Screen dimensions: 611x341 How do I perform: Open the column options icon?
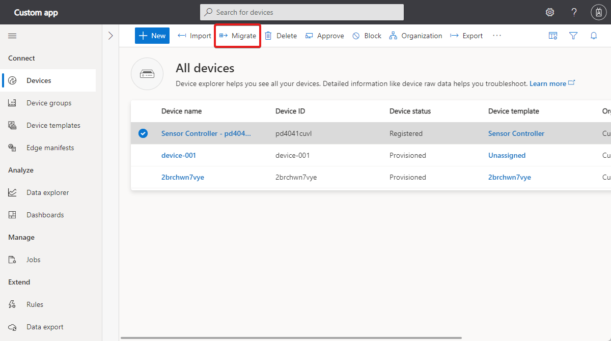[x=553, y=36]
